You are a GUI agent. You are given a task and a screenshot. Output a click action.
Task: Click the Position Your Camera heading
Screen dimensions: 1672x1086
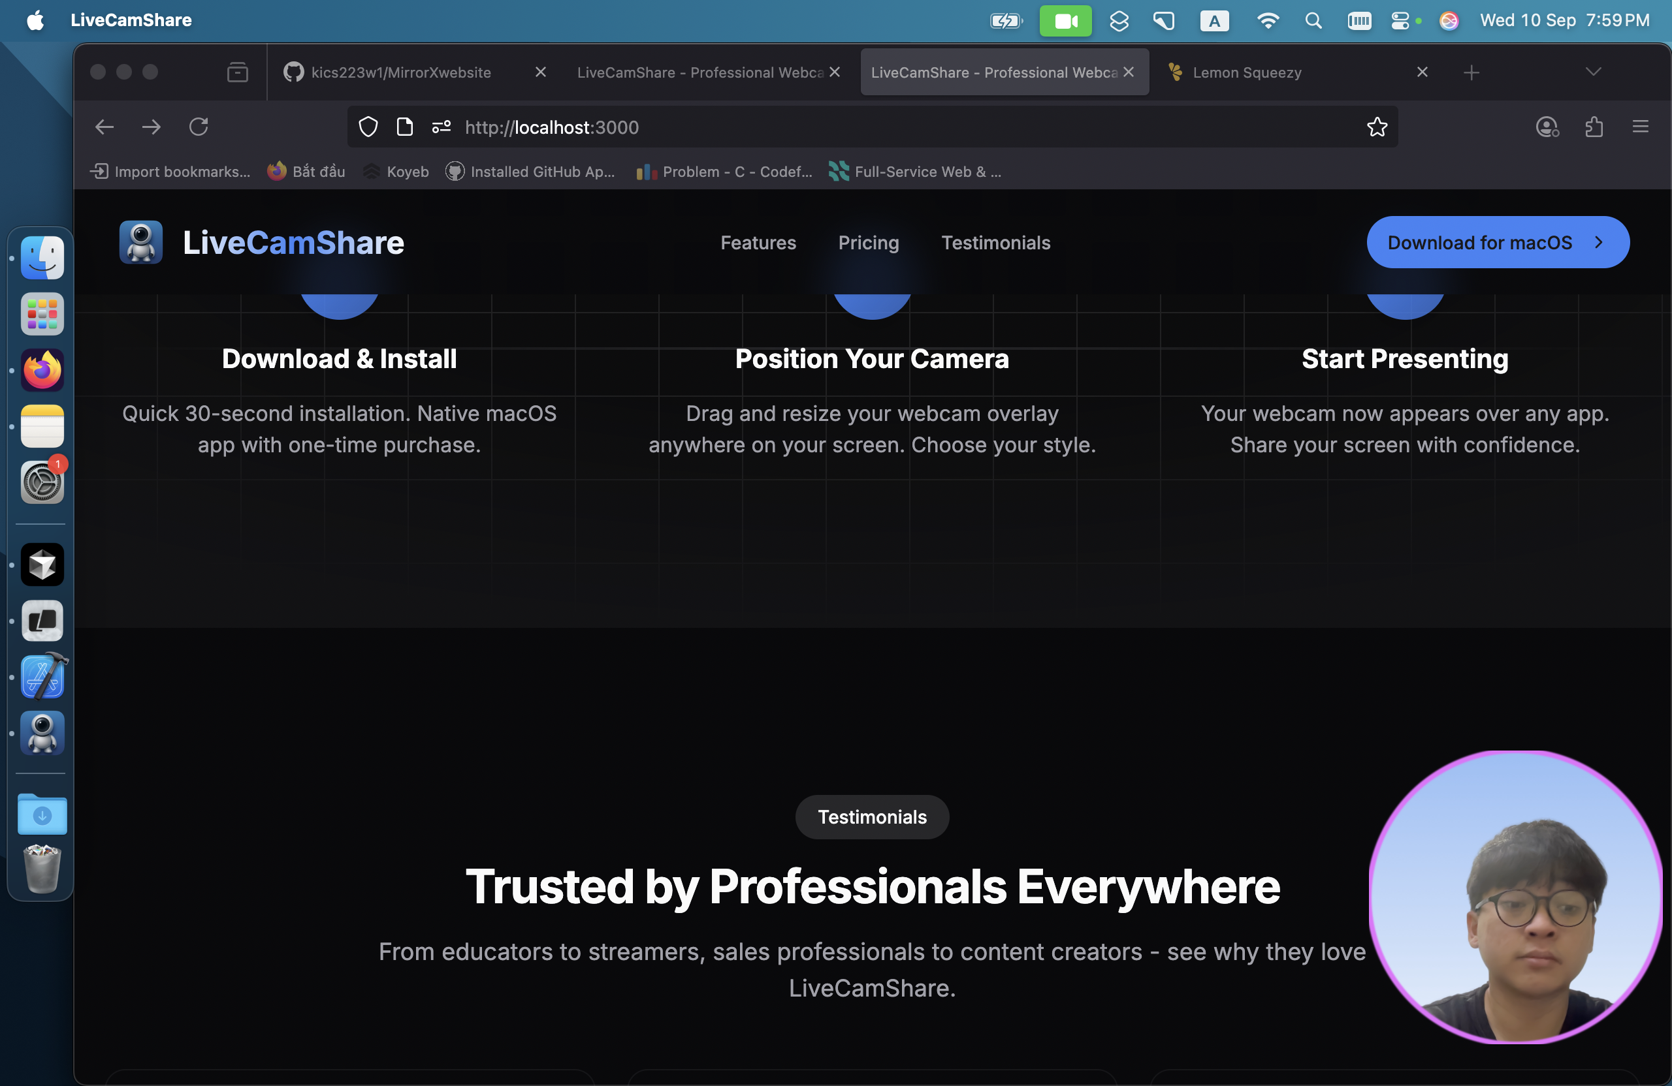tap(872, 359)
